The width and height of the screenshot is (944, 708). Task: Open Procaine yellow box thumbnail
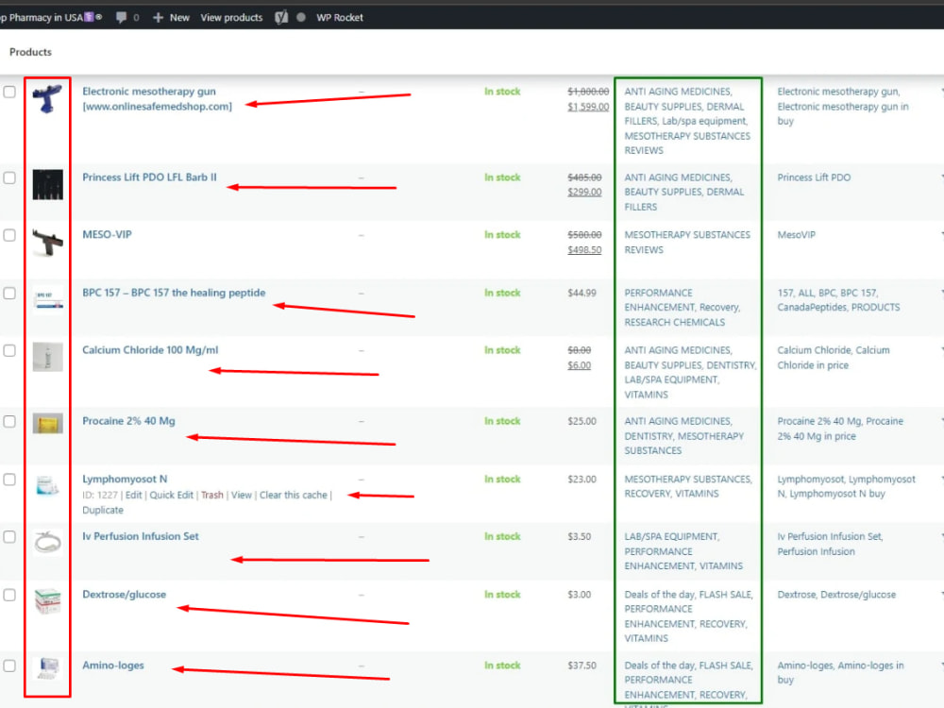pos(47,424)
